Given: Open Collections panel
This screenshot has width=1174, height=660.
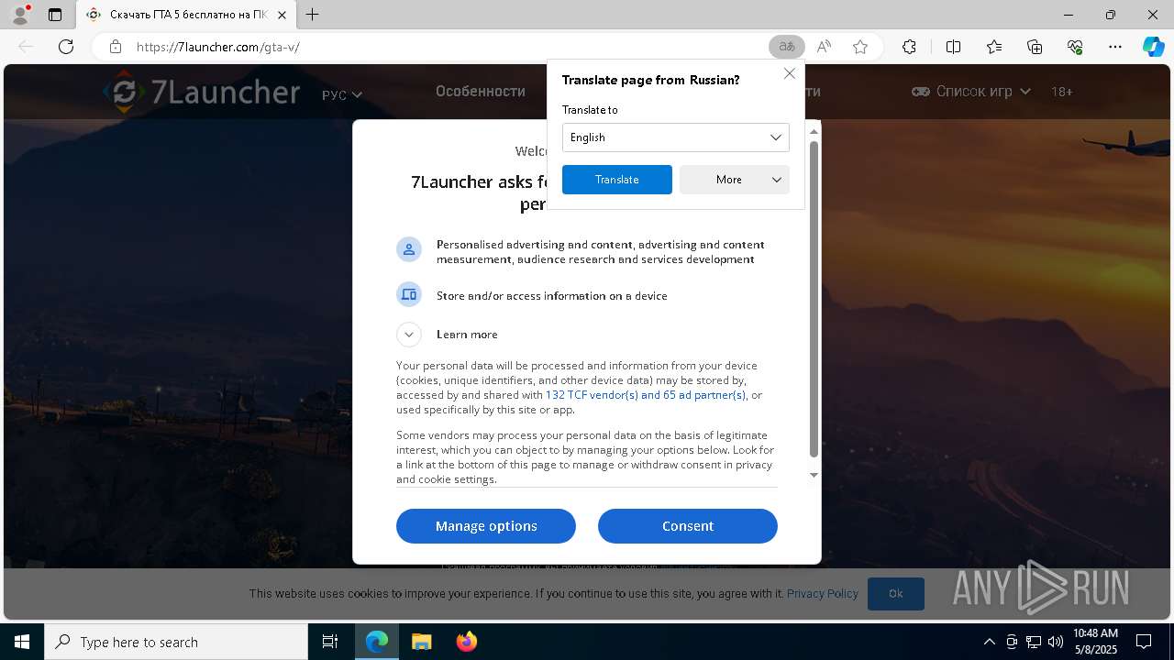Looking at the screenshot, I should (x=1035, y=47).
